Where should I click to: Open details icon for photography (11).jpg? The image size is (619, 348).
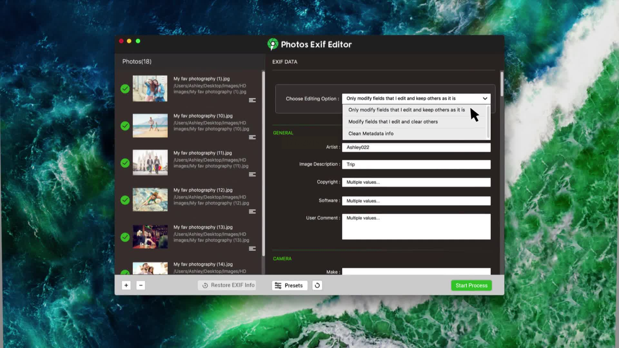[x=252, y=174]
